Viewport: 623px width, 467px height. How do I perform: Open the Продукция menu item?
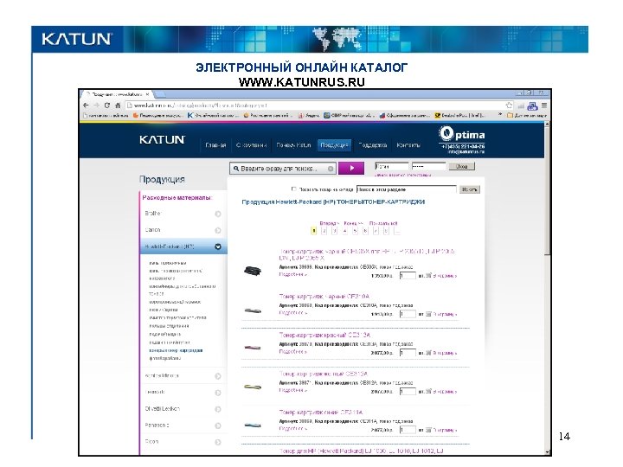334,145
